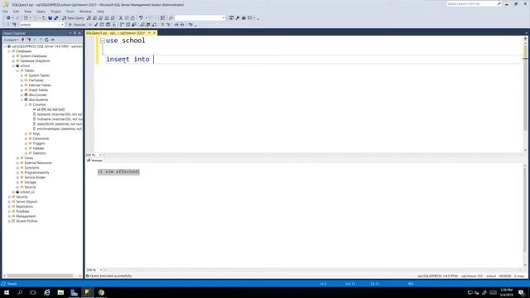Click the Properties wrench icon in toolbar
This screenshot has width=530, height=298.
(x=238, y=18)
